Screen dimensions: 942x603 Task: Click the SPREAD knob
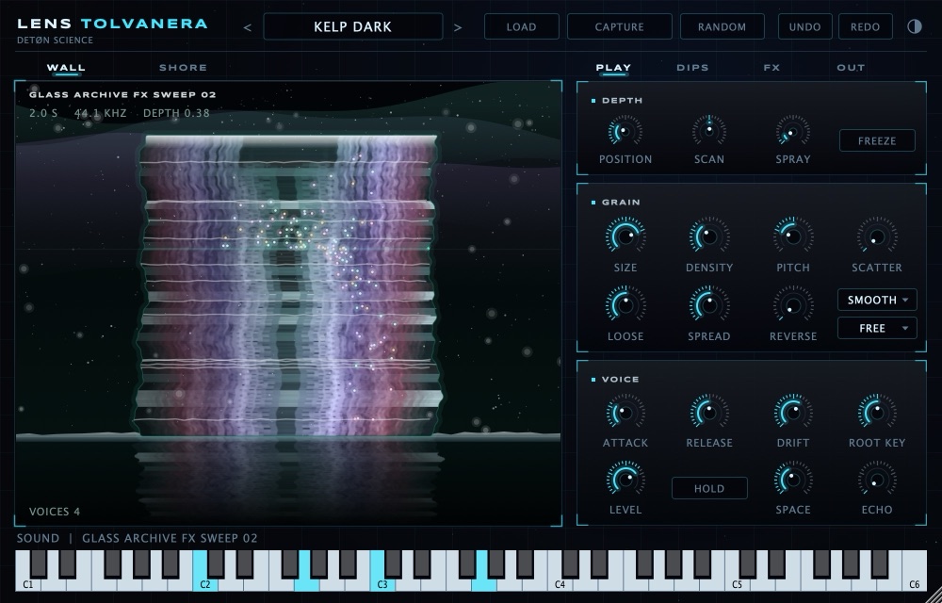pos(709,304)
